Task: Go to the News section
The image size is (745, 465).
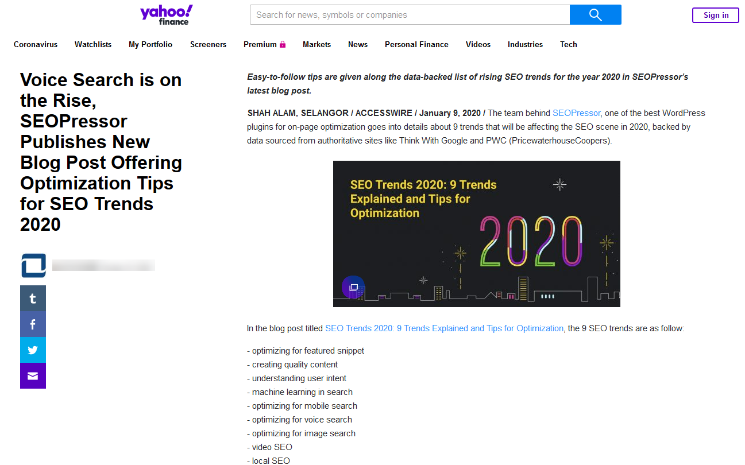Action: (358, 44)
